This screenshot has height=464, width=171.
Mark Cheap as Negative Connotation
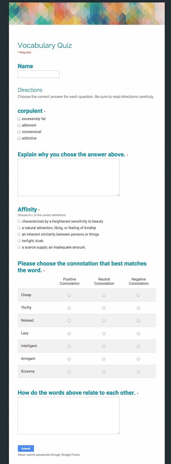[x=138, y=295]
